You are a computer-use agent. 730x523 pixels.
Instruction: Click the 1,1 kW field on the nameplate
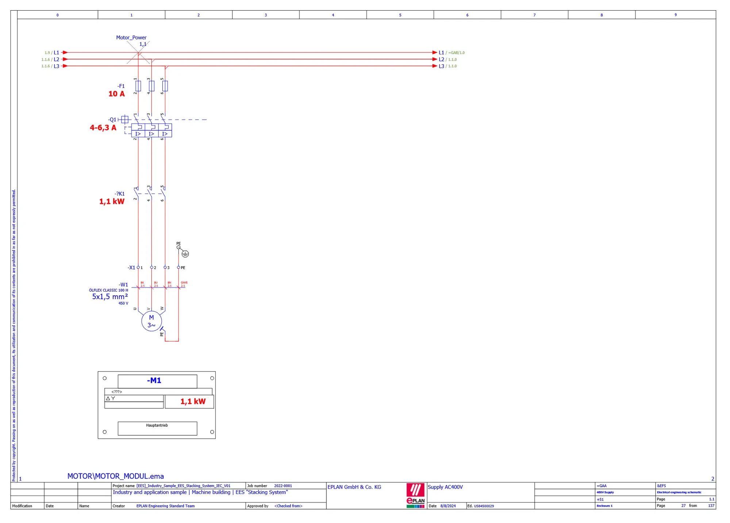coord(189,401)
